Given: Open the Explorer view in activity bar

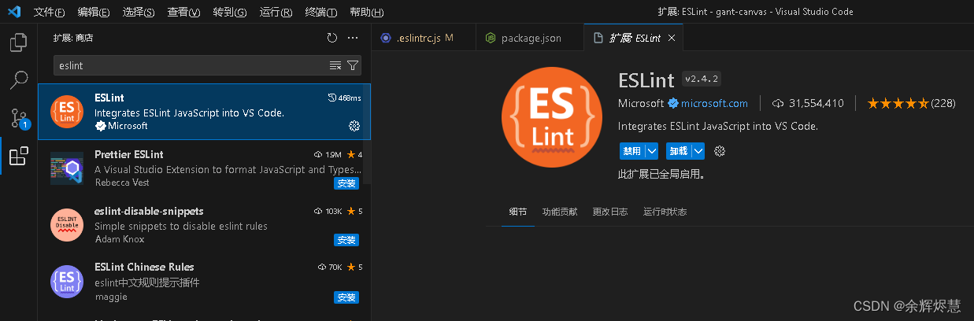Looking at the screenshot, I should (x=18, y=42).
